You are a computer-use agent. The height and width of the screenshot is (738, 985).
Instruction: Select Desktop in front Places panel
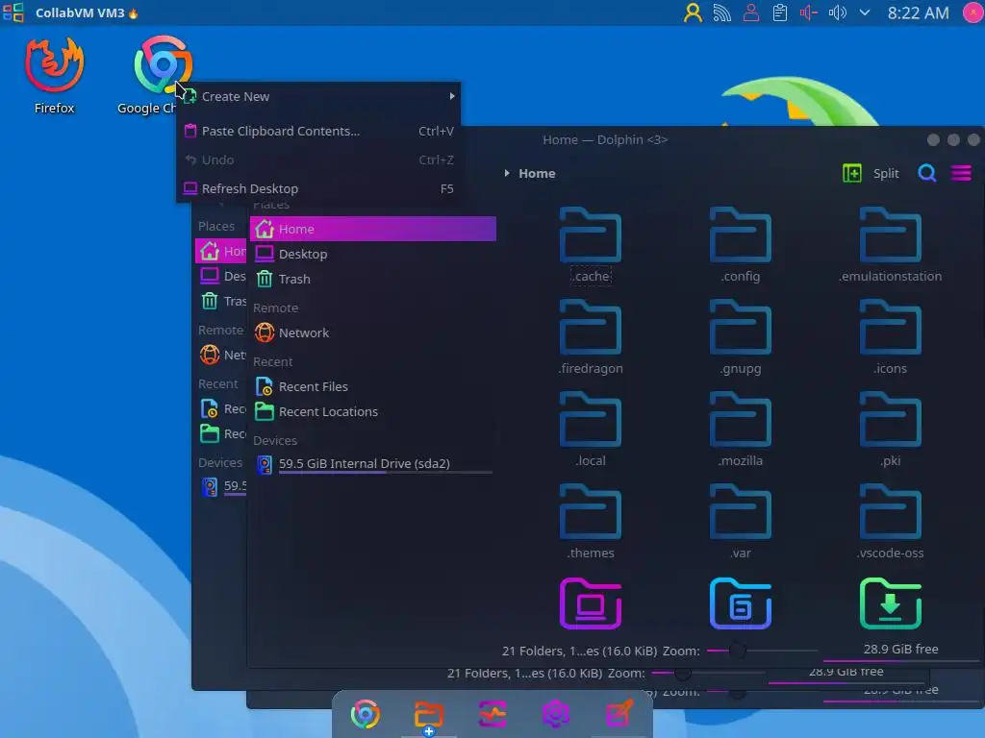[373, 254]
